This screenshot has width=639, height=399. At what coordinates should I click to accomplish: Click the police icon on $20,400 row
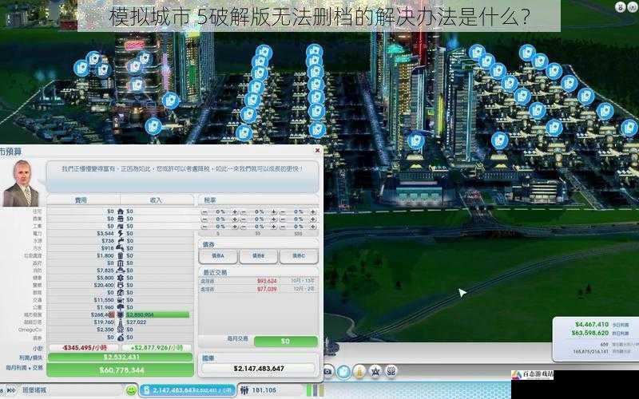pos(121,285)
